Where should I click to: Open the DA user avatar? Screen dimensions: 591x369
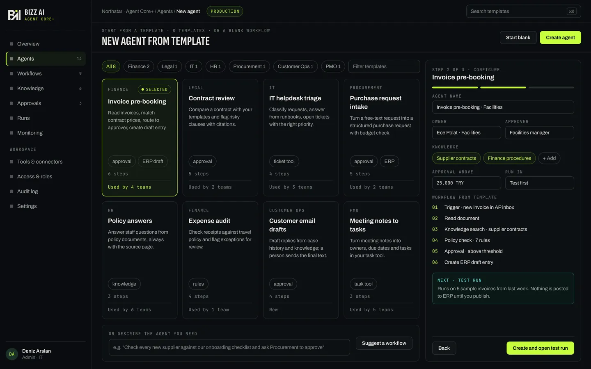(12, 354)
